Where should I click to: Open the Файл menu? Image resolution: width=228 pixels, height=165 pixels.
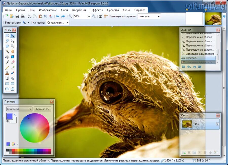click(x=8, y=10)
